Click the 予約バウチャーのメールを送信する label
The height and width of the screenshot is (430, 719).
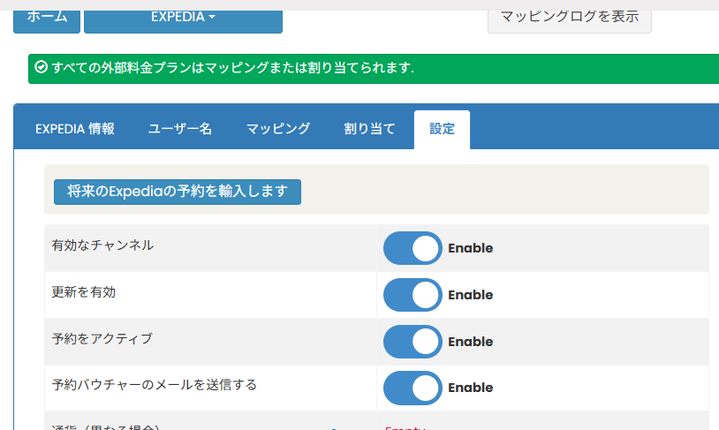(155, 385)
